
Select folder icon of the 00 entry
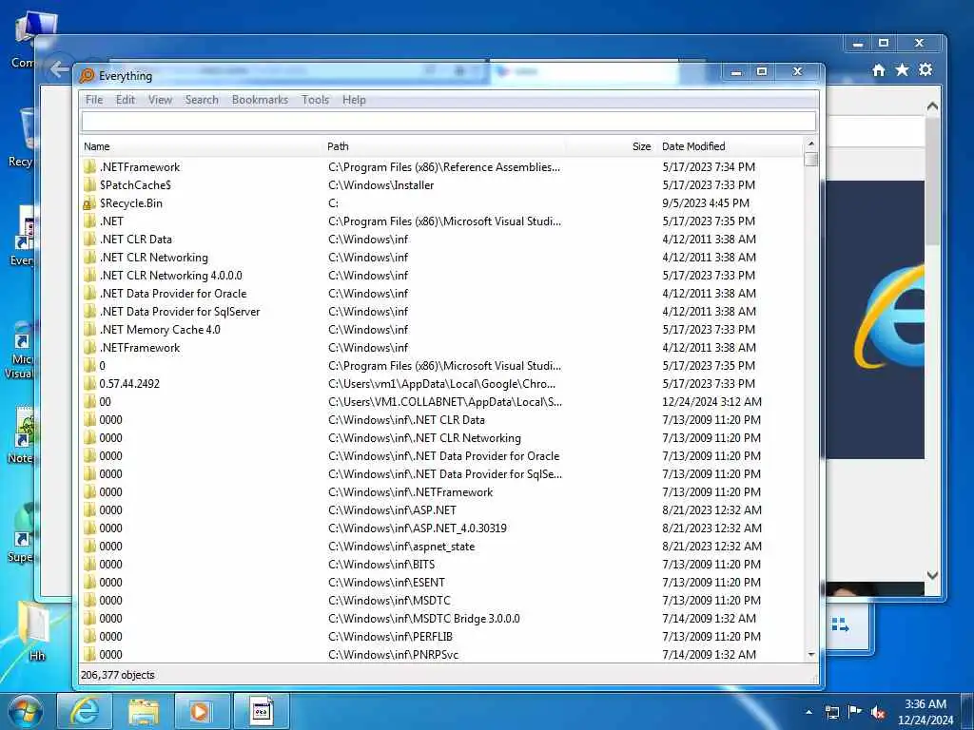89,402
